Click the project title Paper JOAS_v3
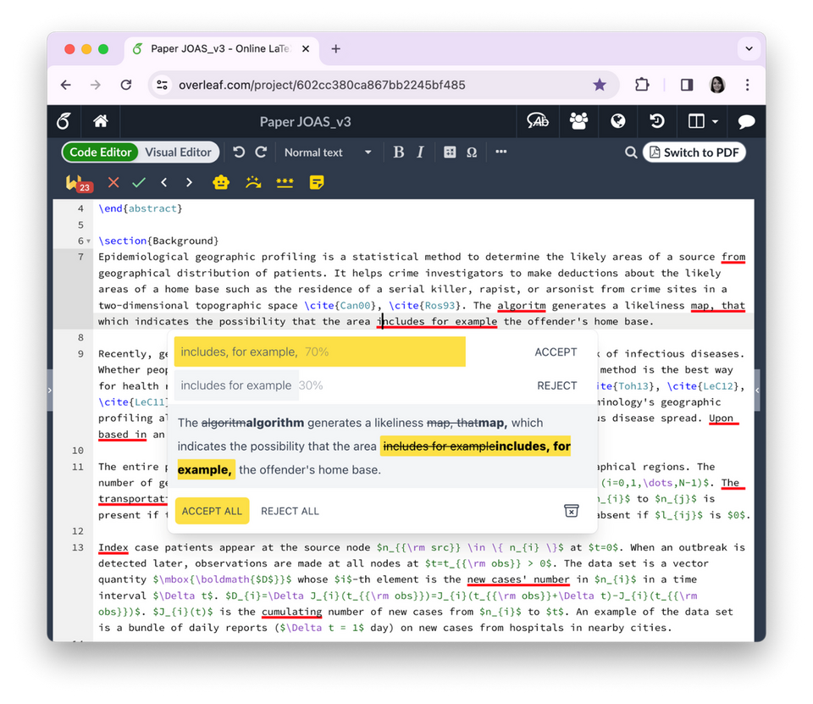Screen dimensions: 813x704 (x=306, y=121)
